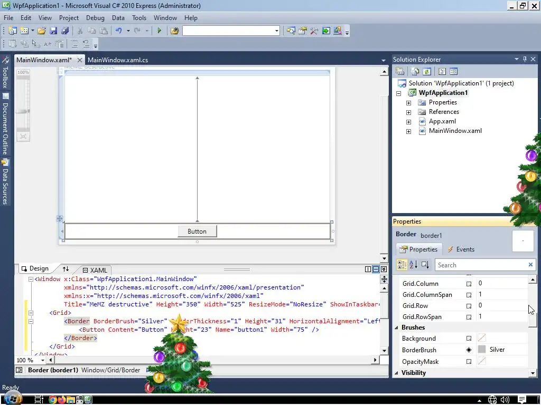Switch to the Events tab
The height and width of the screenshot is (405, 541).
tap(461, 249)
